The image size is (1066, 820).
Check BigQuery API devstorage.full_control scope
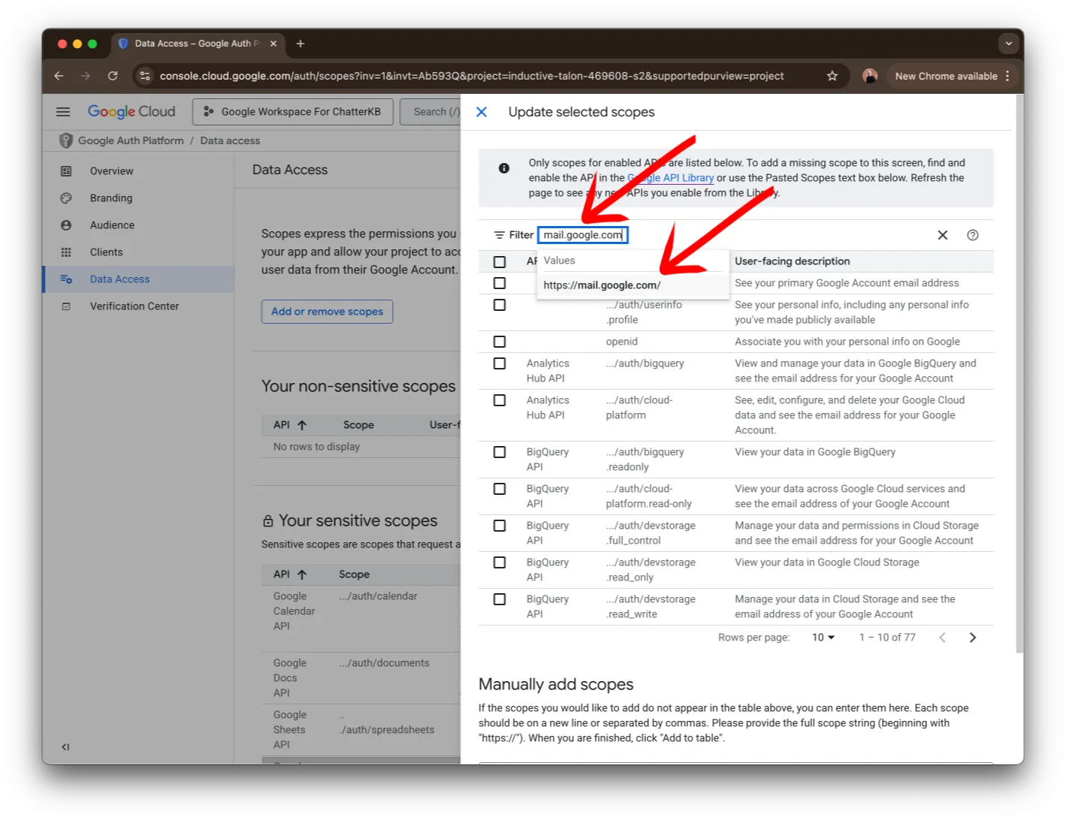pos(500,526)
